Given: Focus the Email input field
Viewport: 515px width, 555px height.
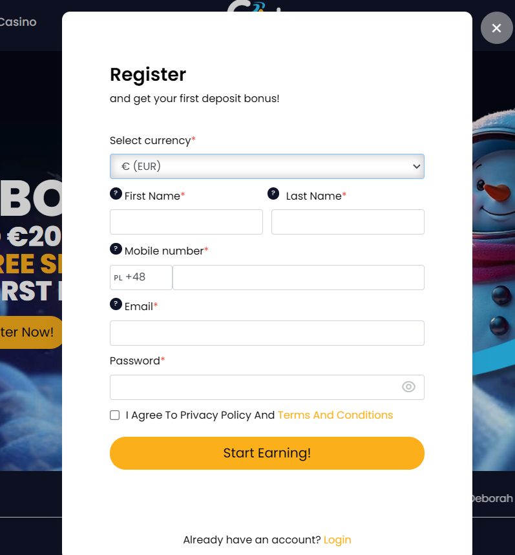Looking at the screenshot, I should coord(267,333).
